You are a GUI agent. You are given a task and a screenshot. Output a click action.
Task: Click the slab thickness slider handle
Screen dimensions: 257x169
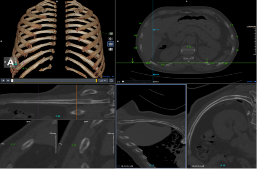(123, 81)
